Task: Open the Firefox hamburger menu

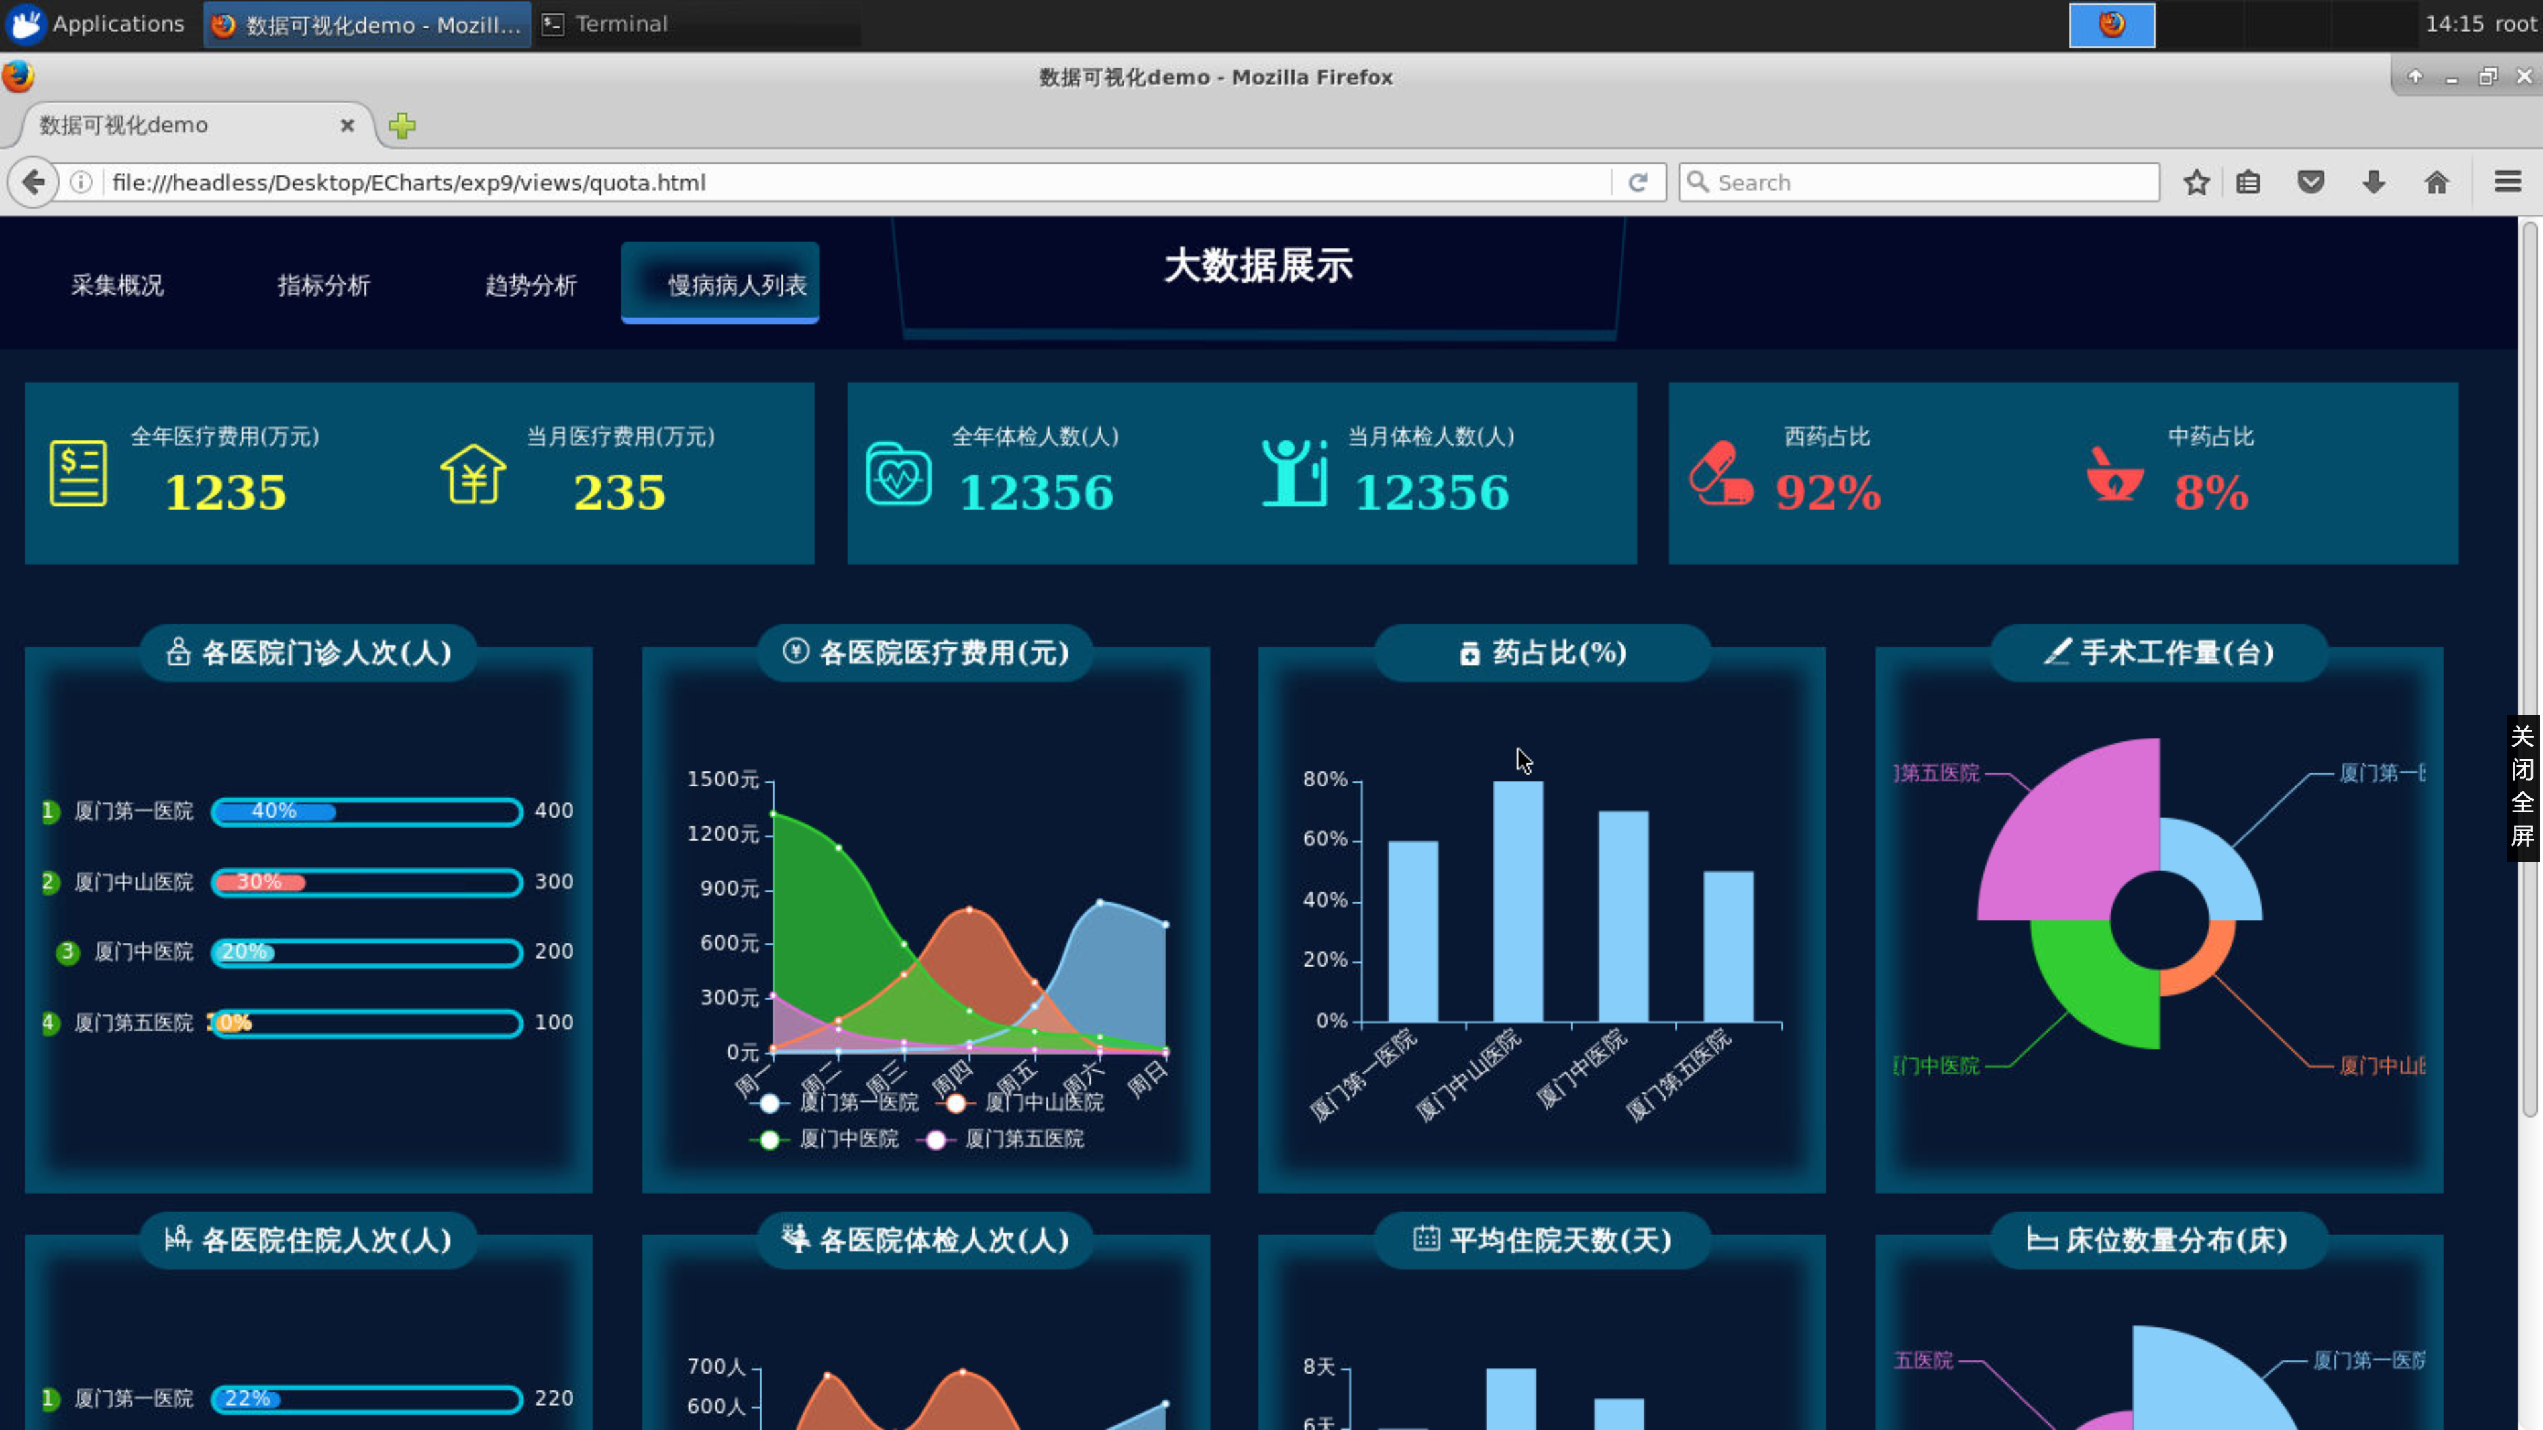Action: 2507,183
